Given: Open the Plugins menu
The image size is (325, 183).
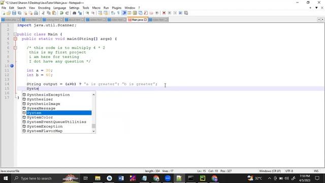Looking at the screenshot, I should click(116, 8).
